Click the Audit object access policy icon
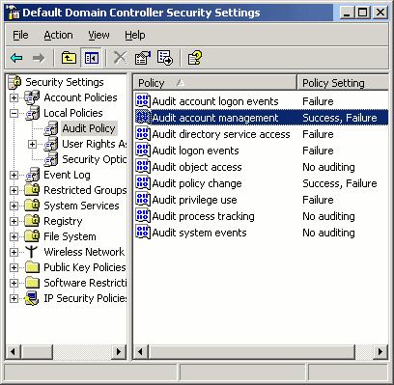 (143, 167)
